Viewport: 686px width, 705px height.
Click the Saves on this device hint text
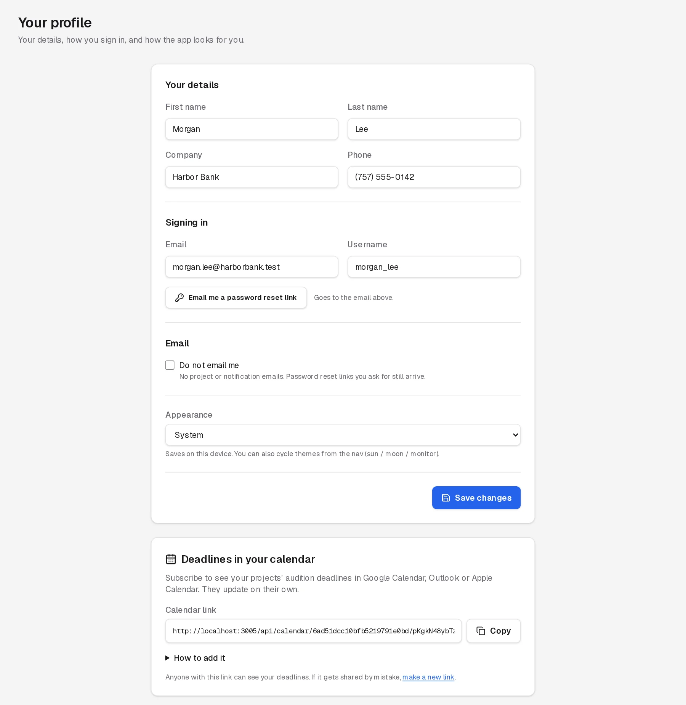click(302, 454)
